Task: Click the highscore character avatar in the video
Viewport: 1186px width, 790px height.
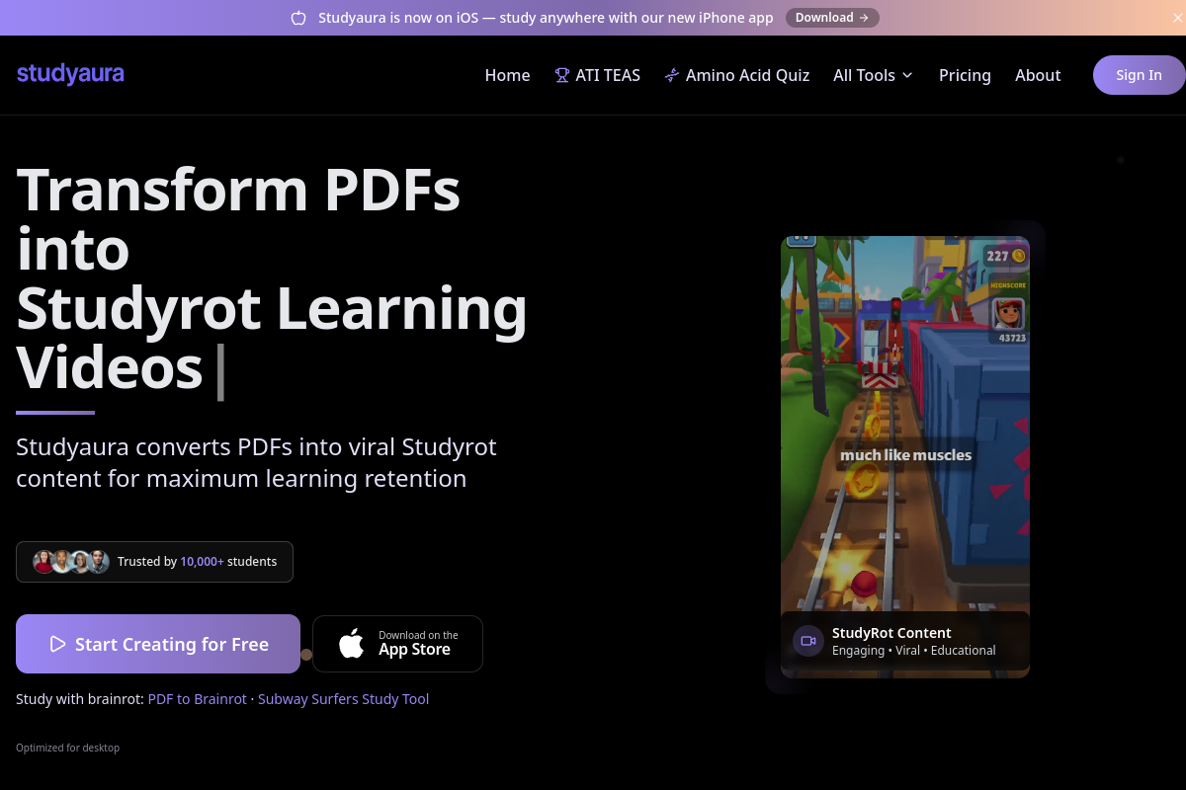Action: 1008,314
